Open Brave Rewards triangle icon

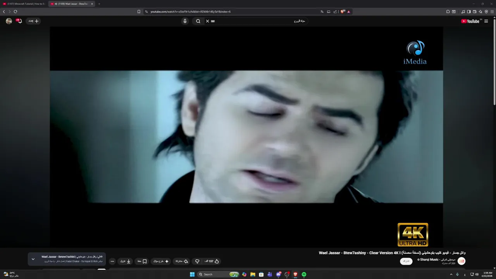349,12
